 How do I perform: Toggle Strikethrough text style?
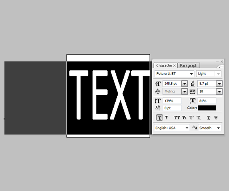pyautogui.click(x=216, y=118)
